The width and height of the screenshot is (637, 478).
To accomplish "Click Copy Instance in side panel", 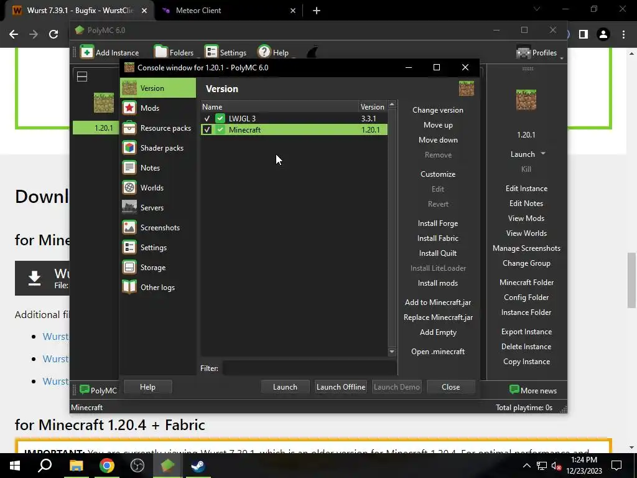I will tap(526, 362).
